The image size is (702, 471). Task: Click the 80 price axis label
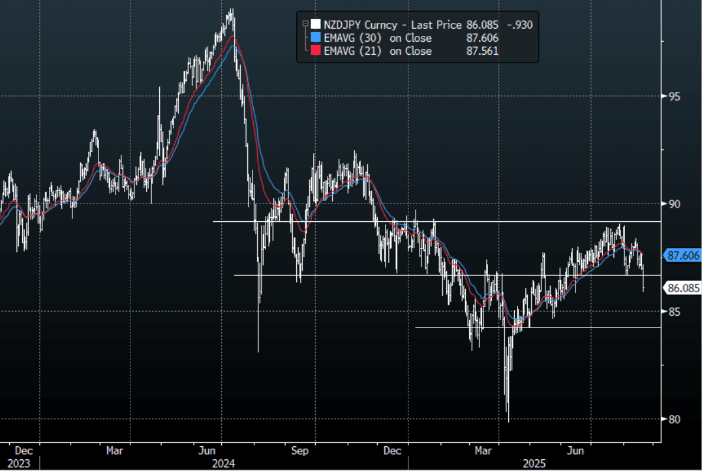point(674,419)
